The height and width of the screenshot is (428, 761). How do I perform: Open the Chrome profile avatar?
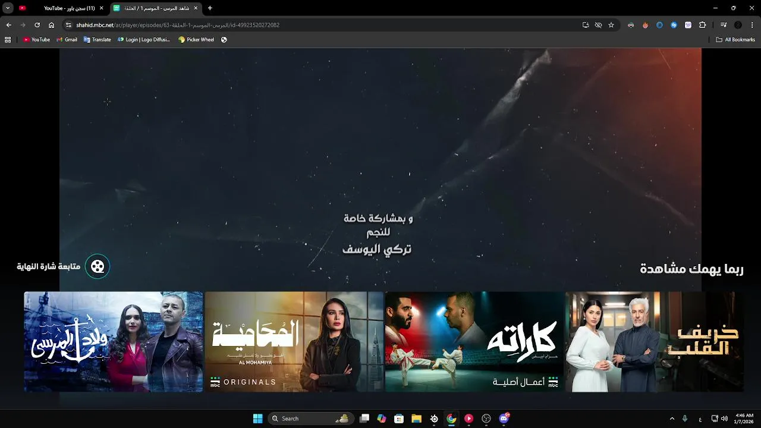[738, 25]
